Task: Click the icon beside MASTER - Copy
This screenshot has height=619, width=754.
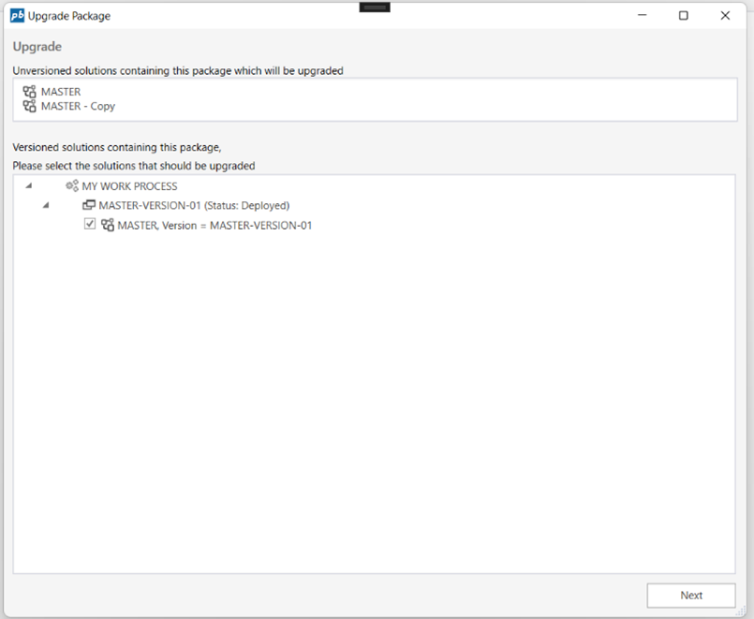Action: pos(29,106)
